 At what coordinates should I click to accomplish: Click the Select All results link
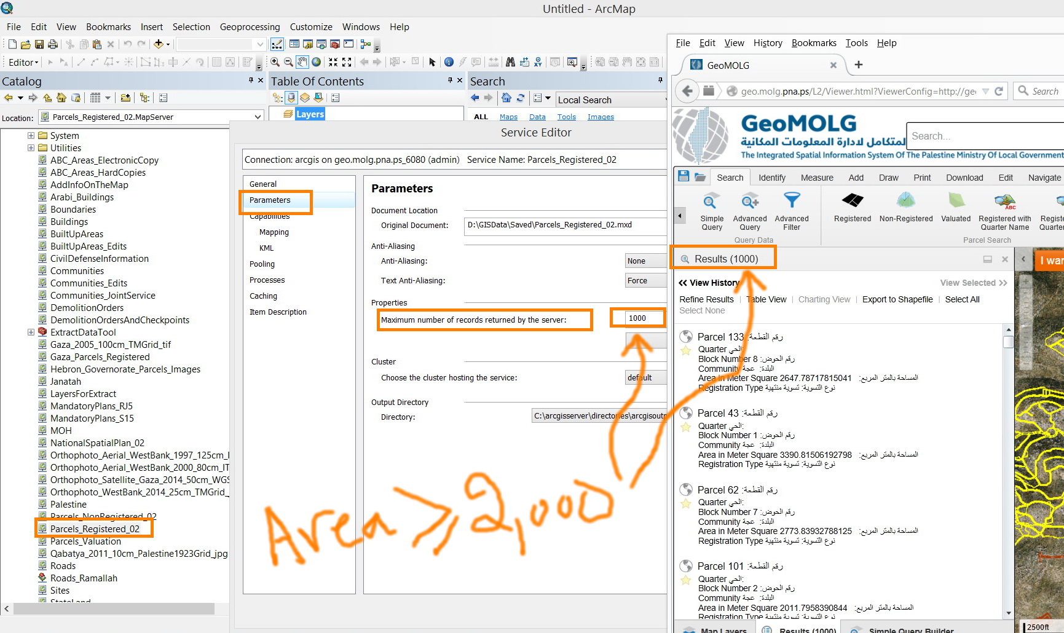click(x=963, y=299)
